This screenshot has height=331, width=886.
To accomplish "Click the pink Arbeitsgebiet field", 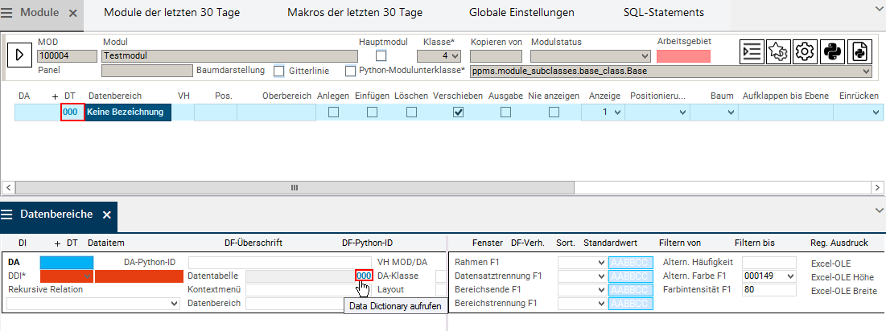I will click(x=684, y=55).
